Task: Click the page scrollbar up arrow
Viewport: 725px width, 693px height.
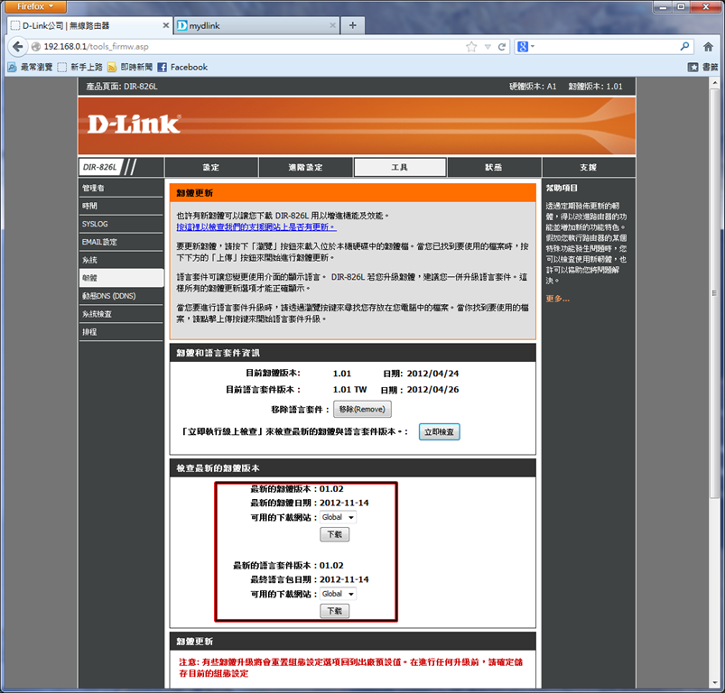Action: coord(715,83)
